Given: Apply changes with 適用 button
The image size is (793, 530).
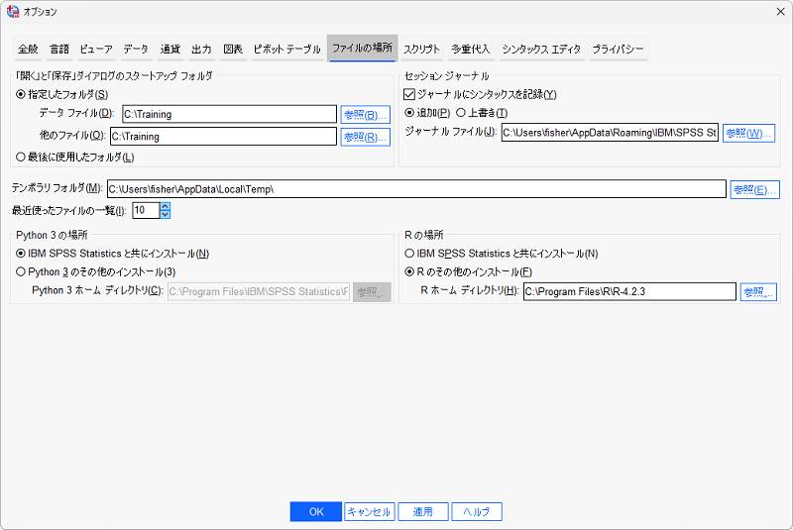Looking at the screenshot, I should [x=423, y=512].
